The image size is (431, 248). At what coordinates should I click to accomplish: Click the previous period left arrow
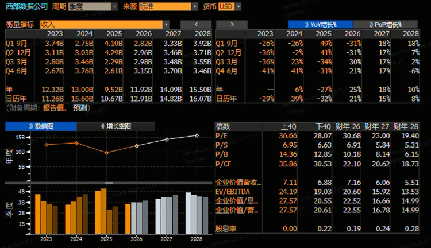pos(195,24)
